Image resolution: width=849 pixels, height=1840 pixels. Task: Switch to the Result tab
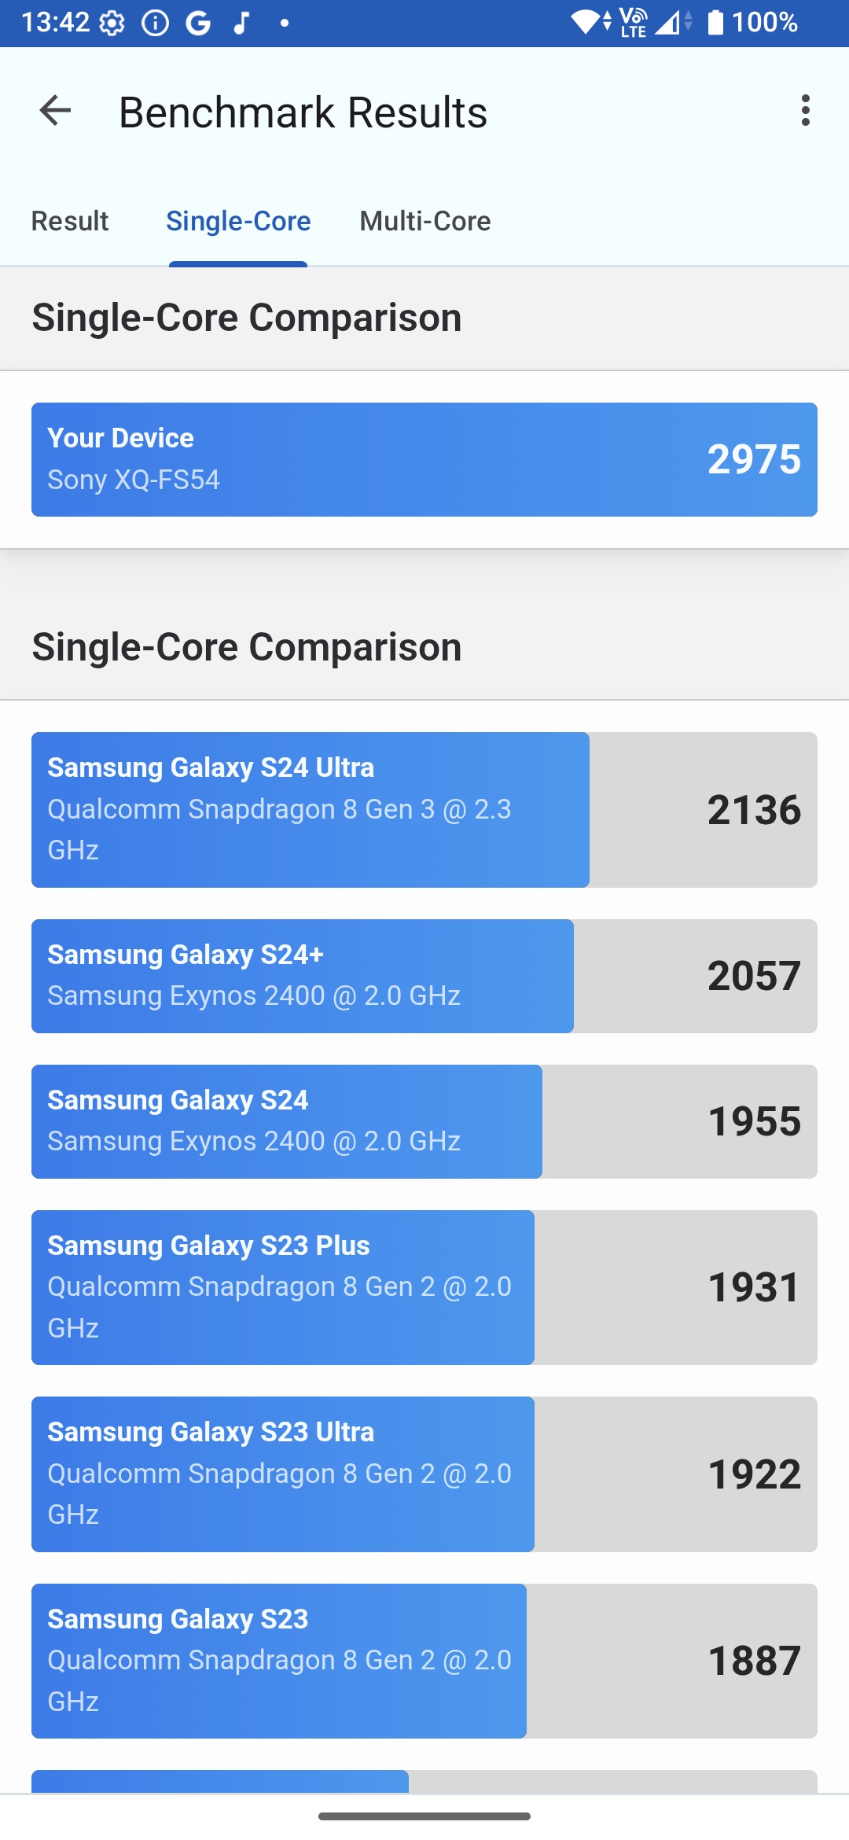pos(70,221)
